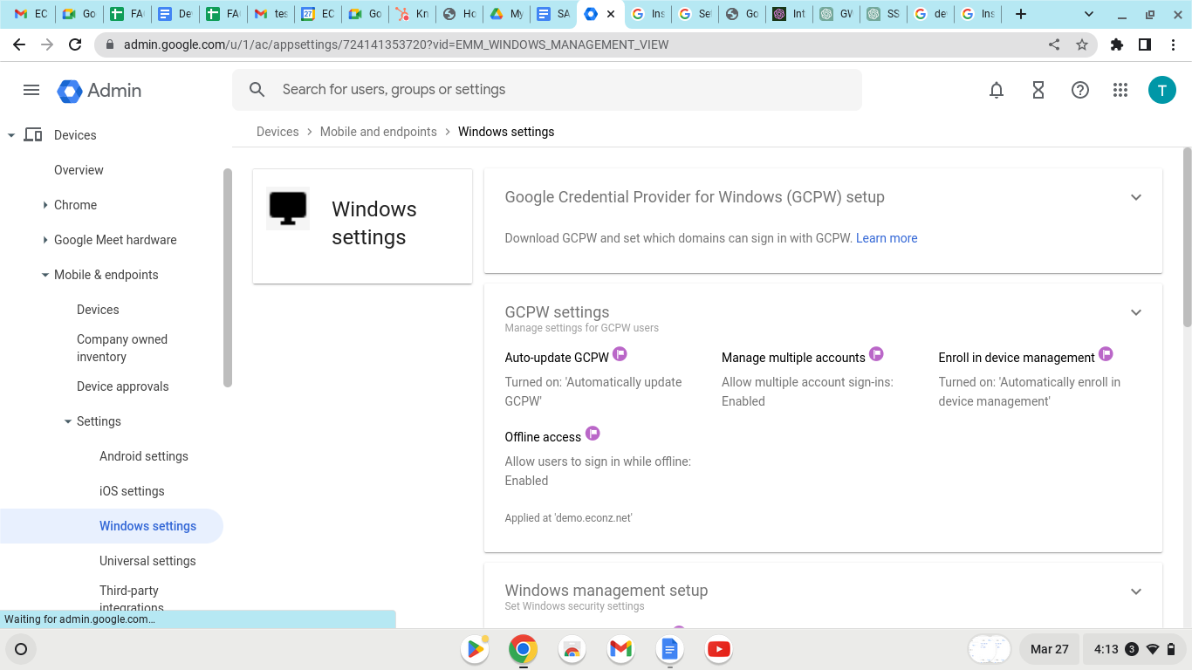
Task: Open a new browser tab
Action: [x=1021, y=14]
